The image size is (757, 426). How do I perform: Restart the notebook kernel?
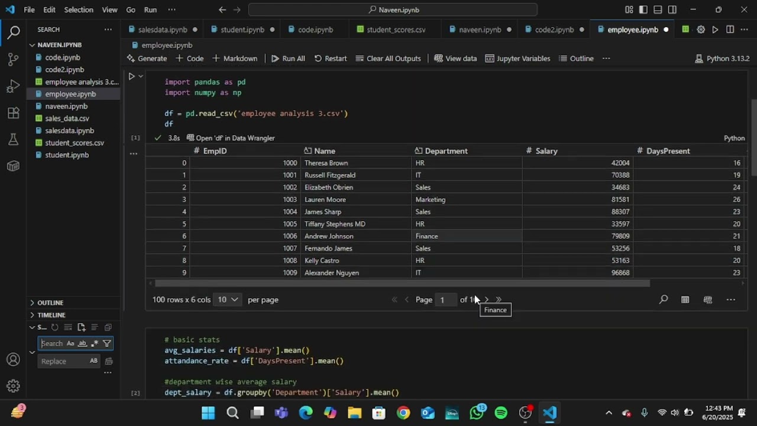331,59
